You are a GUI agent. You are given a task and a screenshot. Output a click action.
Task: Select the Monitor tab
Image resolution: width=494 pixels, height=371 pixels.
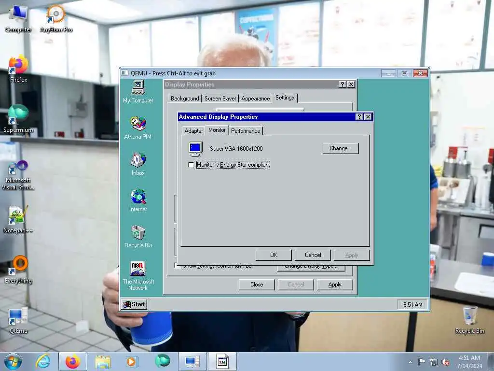pos(217,130)
